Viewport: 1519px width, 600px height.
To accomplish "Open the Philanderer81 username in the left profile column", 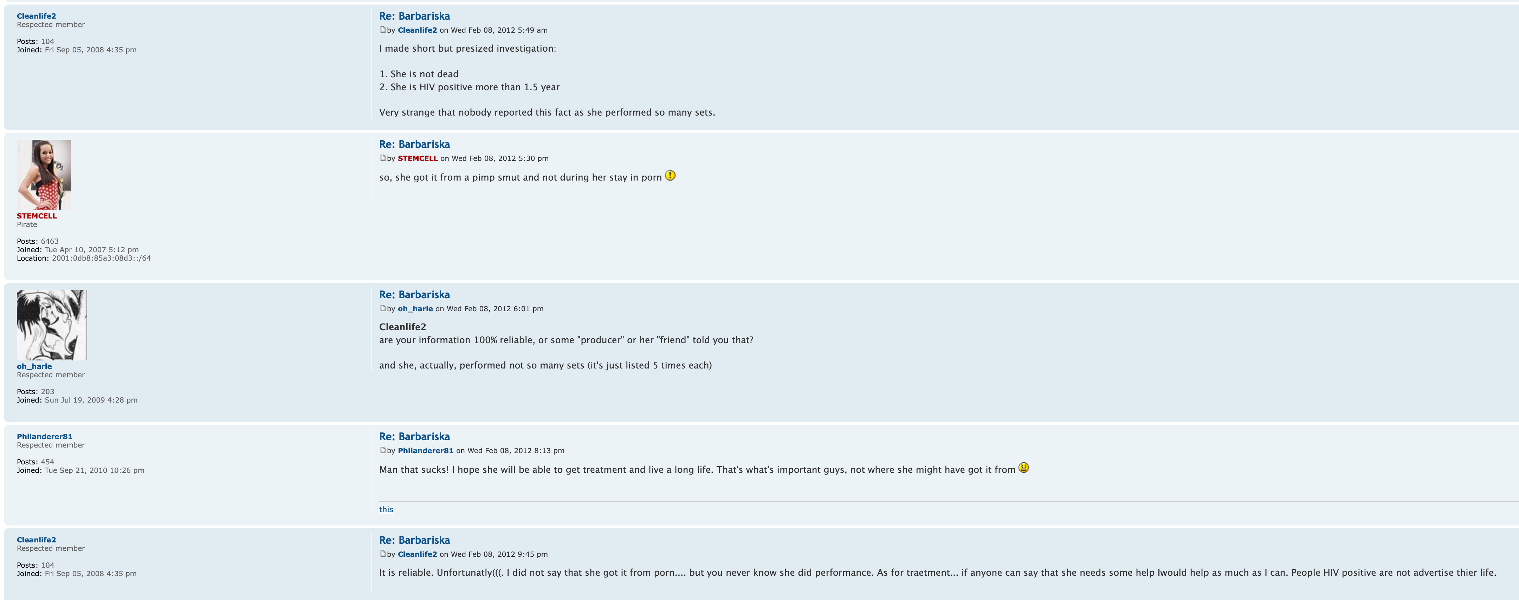I will [x=44, y=437].
